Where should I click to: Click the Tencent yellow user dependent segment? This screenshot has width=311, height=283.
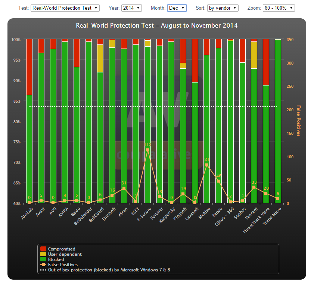click(x=254, y=55)
